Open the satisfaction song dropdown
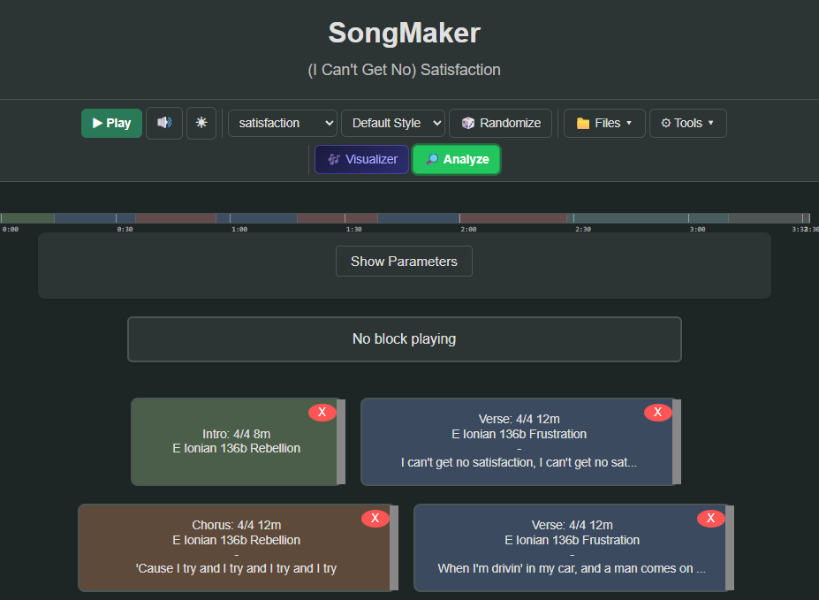This screenshot has height=600, width=819. (x=283, y=123)
